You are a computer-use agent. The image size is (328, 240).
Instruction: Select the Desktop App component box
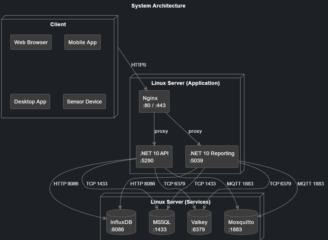coord(30,102)
